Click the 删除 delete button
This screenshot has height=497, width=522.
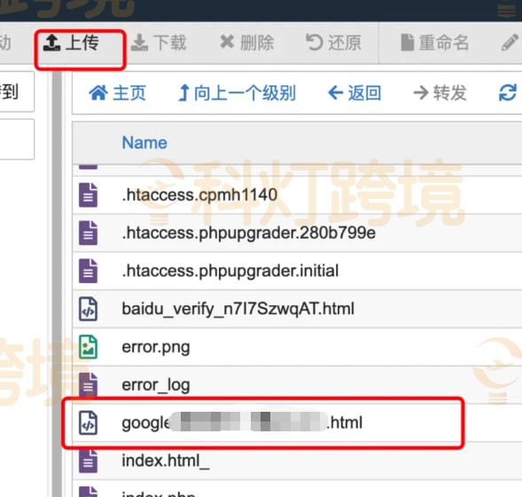[x=247, y=43]
